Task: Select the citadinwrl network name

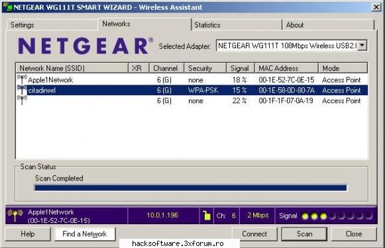Action: pyautogui.click(x=42, y=91)
